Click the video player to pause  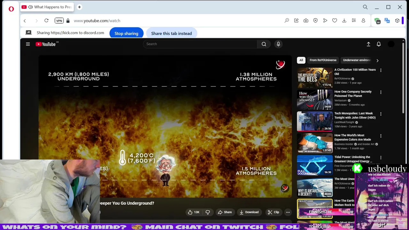165,126
